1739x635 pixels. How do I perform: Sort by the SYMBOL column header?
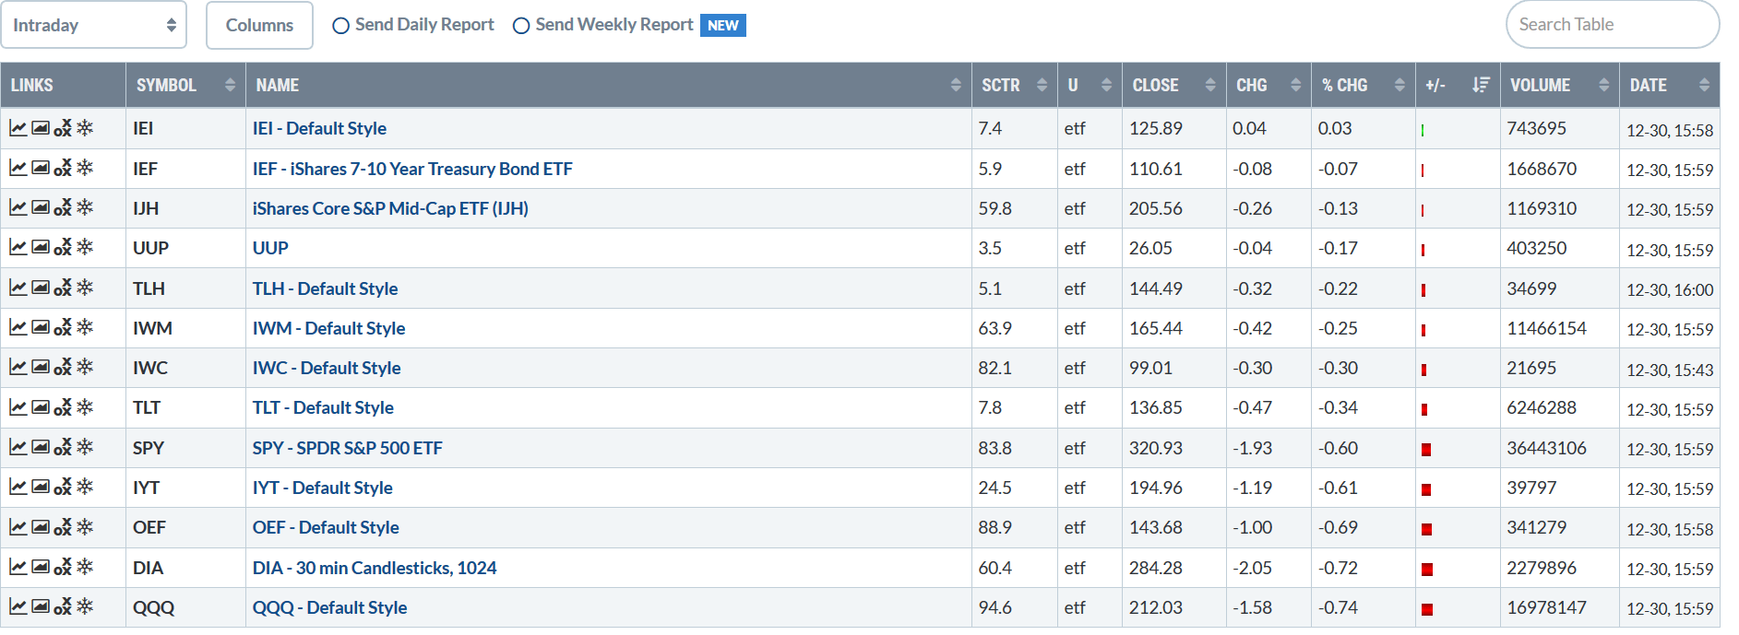pyautogui.click(x=185, y=85)
